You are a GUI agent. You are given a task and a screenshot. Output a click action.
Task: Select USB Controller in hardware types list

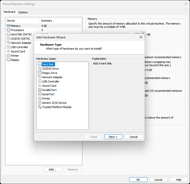[x=51, y=81]
